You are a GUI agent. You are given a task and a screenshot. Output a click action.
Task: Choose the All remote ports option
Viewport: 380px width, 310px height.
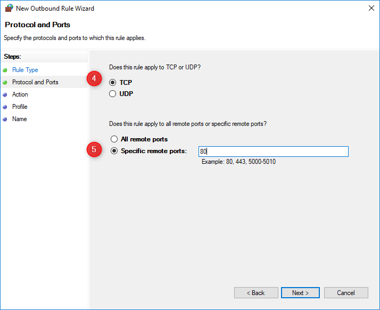pos(114,139)
